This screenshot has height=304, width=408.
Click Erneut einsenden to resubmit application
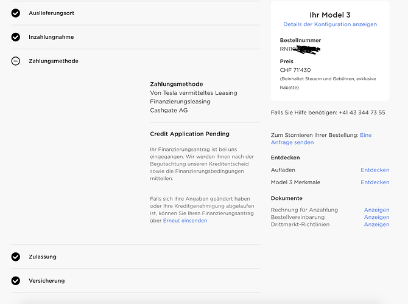pyautogui.click(x=185, y=221)
